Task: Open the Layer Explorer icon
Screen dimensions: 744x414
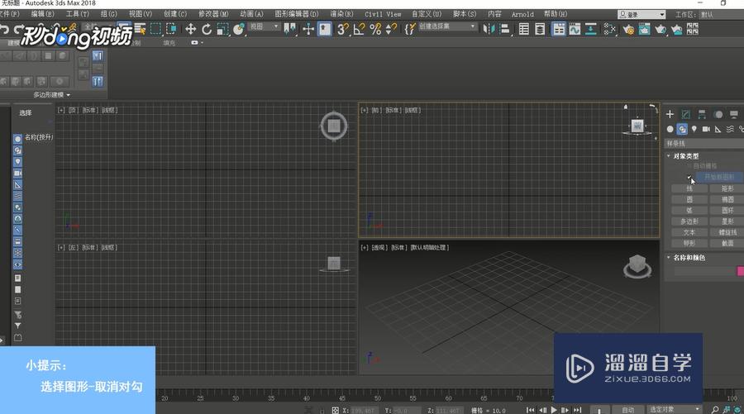Action: [540, 30]
